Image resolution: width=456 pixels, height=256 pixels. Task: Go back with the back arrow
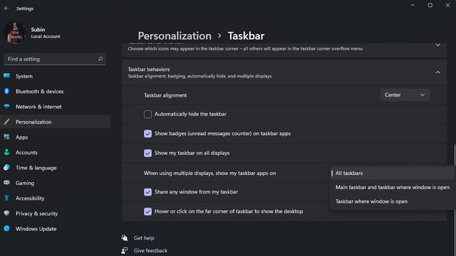(x=6, y=9)
